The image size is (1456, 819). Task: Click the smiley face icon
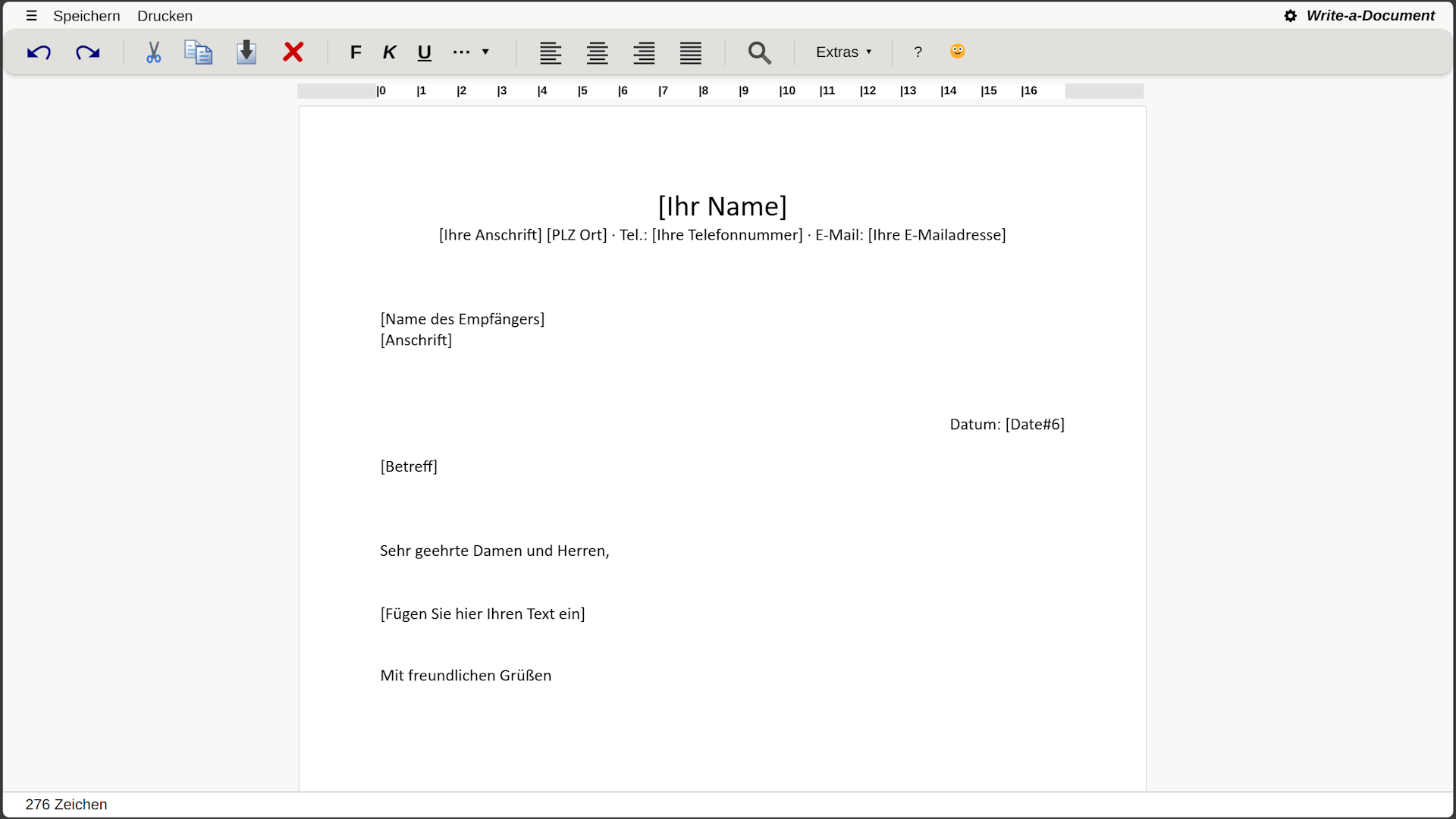pyautogui.click(x=957, y=51)
